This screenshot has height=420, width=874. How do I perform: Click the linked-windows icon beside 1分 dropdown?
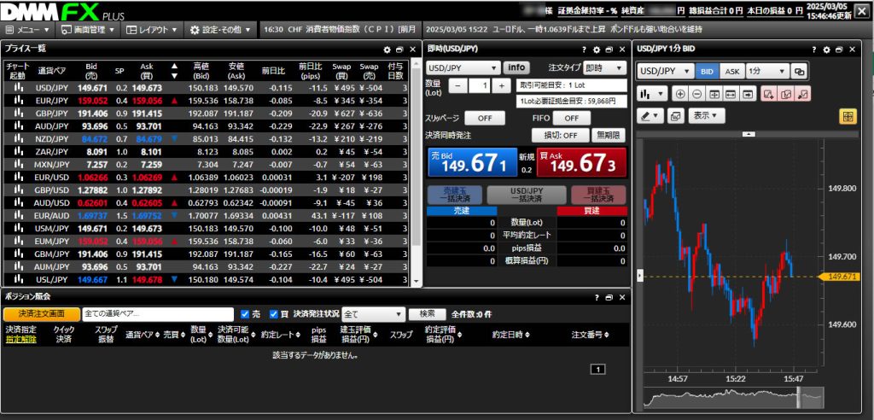(x=800, y=72)
